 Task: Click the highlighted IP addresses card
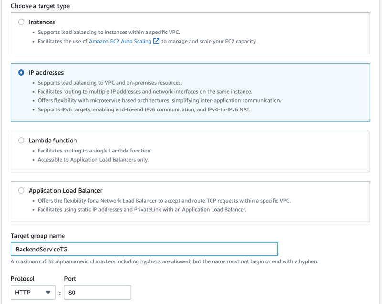pos(191,91)
